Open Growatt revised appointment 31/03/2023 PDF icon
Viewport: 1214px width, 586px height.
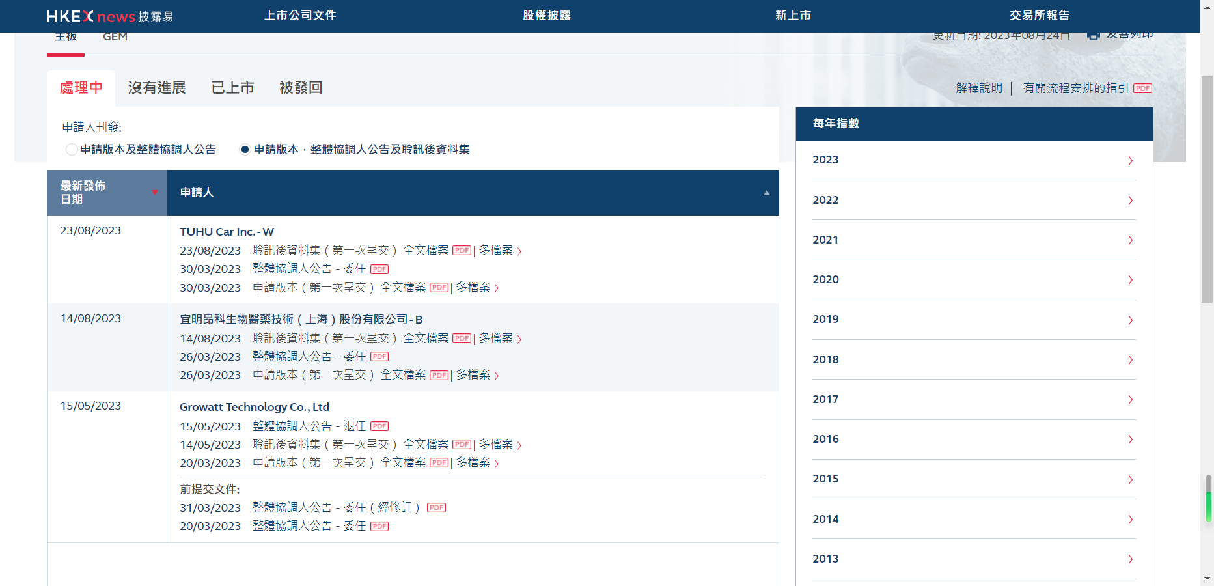[x=436, y=508]
